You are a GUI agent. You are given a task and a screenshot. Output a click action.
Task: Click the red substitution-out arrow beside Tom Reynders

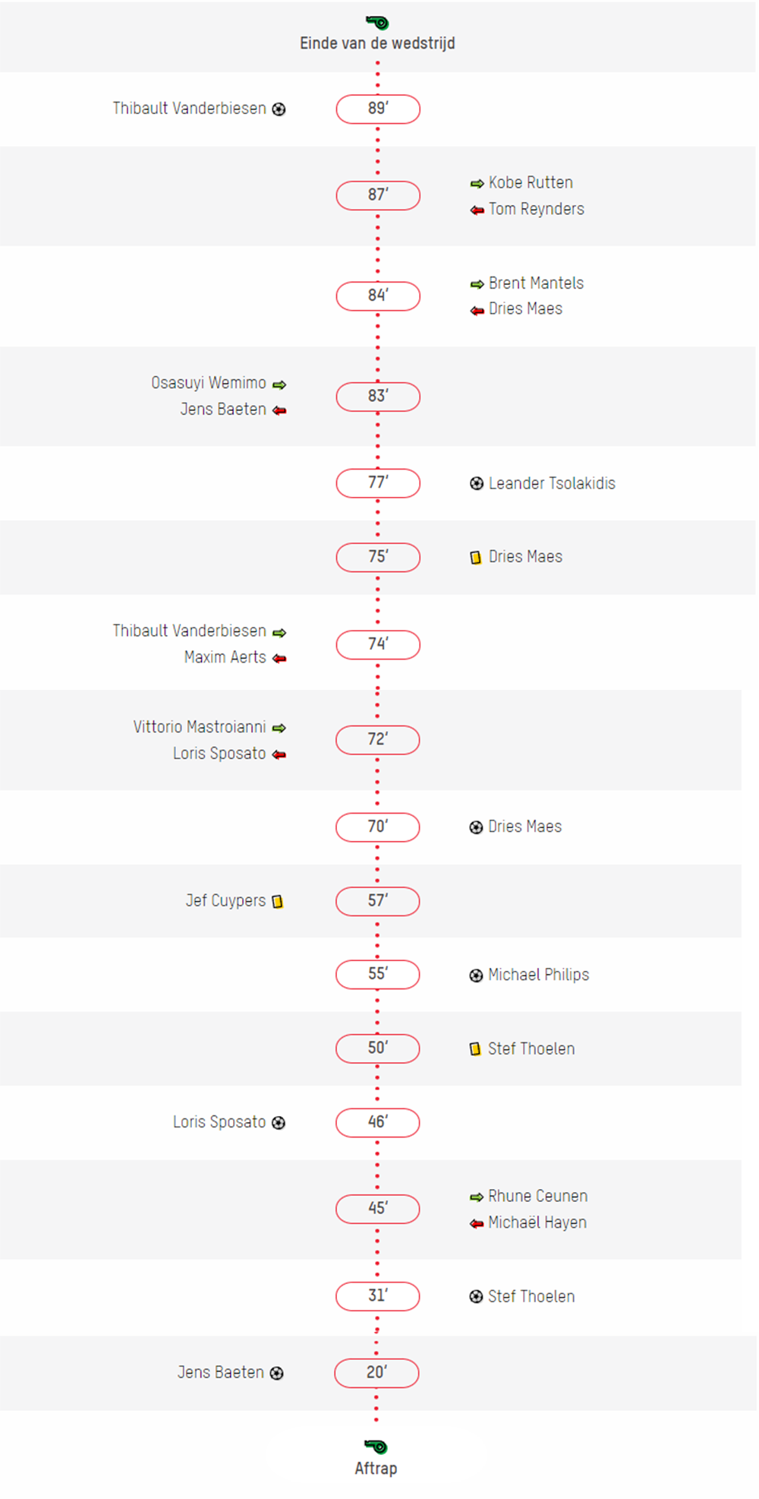click(x=477, y=210)
